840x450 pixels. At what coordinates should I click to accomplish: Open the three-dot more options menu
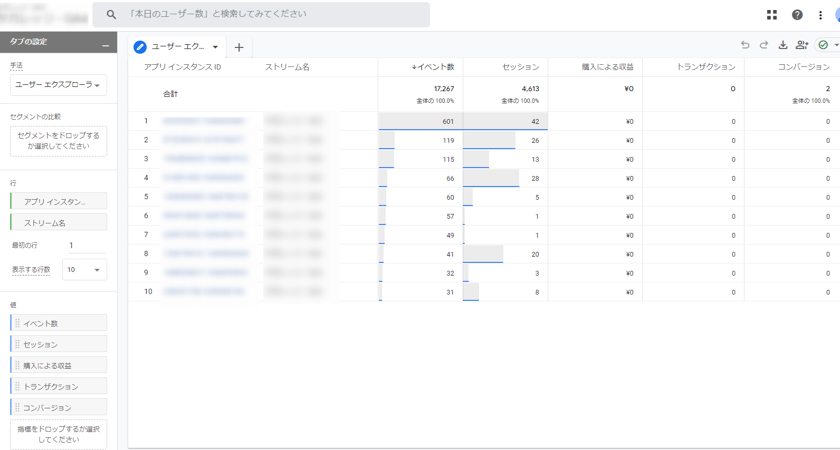point(820,15)
